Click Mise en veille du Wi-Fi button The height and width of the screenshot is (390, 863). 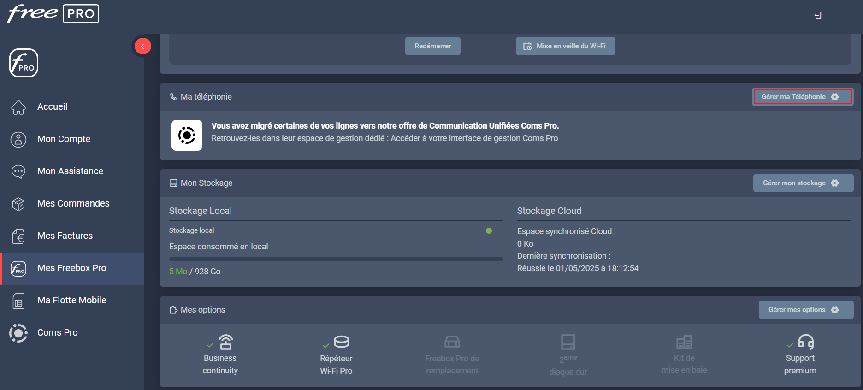(x=565, y=46)
